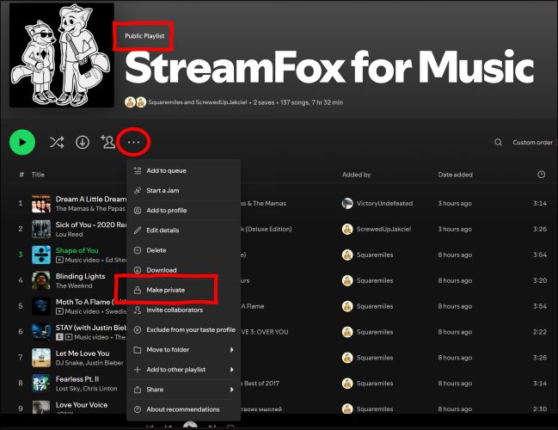558x430 pixels.
Task: Click the 3:14 duration of Dream A Little Dream
Action: [539, 203]
